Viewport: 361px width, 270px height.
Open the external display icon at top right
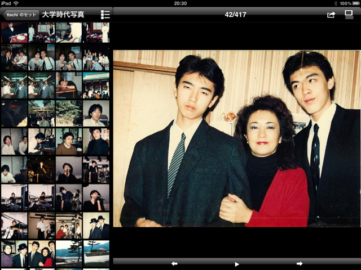point(349,15)
